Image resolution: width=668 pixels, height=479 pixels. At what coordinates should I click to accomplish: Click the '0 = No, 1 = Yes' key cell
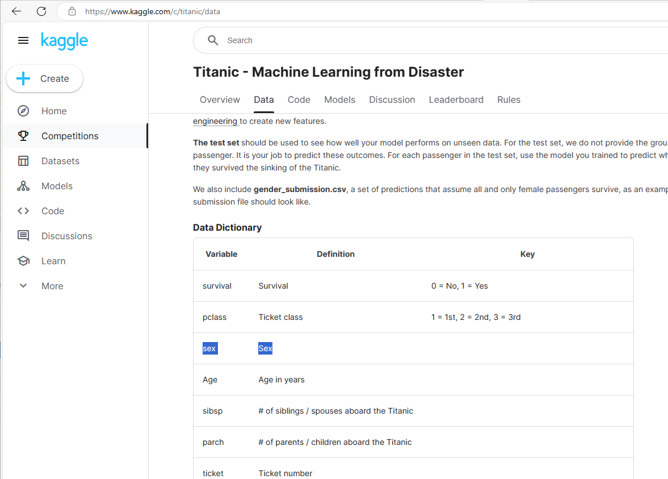pyautogui.click(x=460, y=286)
